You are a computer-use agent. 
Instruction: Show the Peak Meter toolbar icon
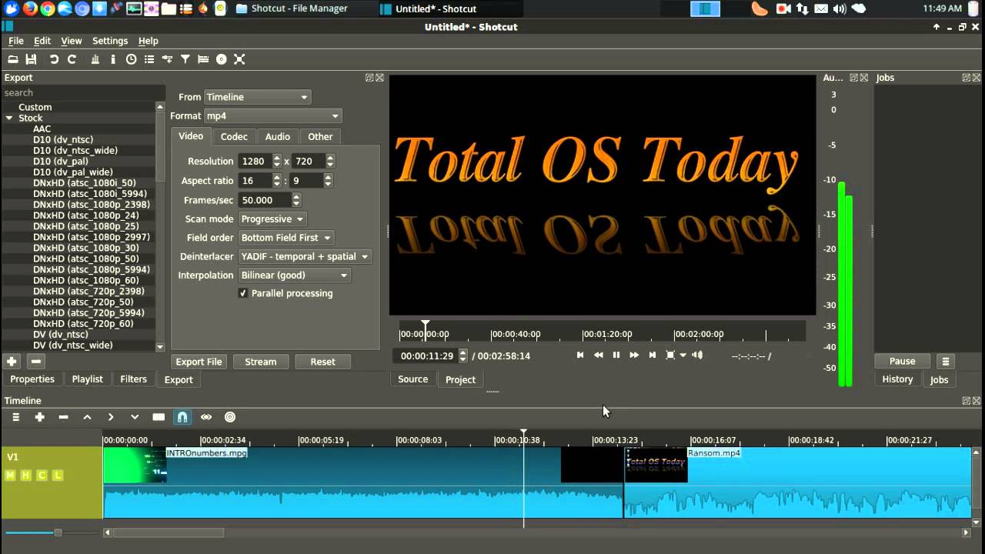coord(95,59)
